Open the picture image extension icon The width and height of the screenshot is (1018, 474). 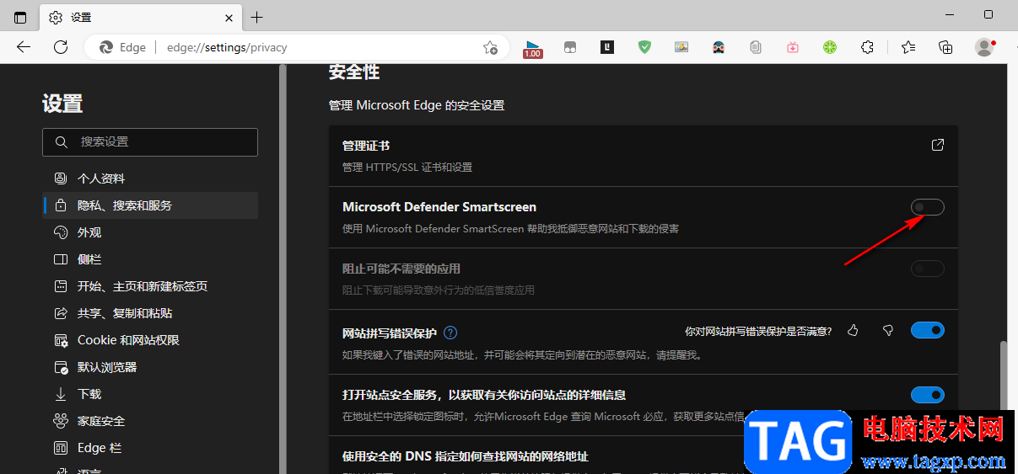[x=681, y=47]
